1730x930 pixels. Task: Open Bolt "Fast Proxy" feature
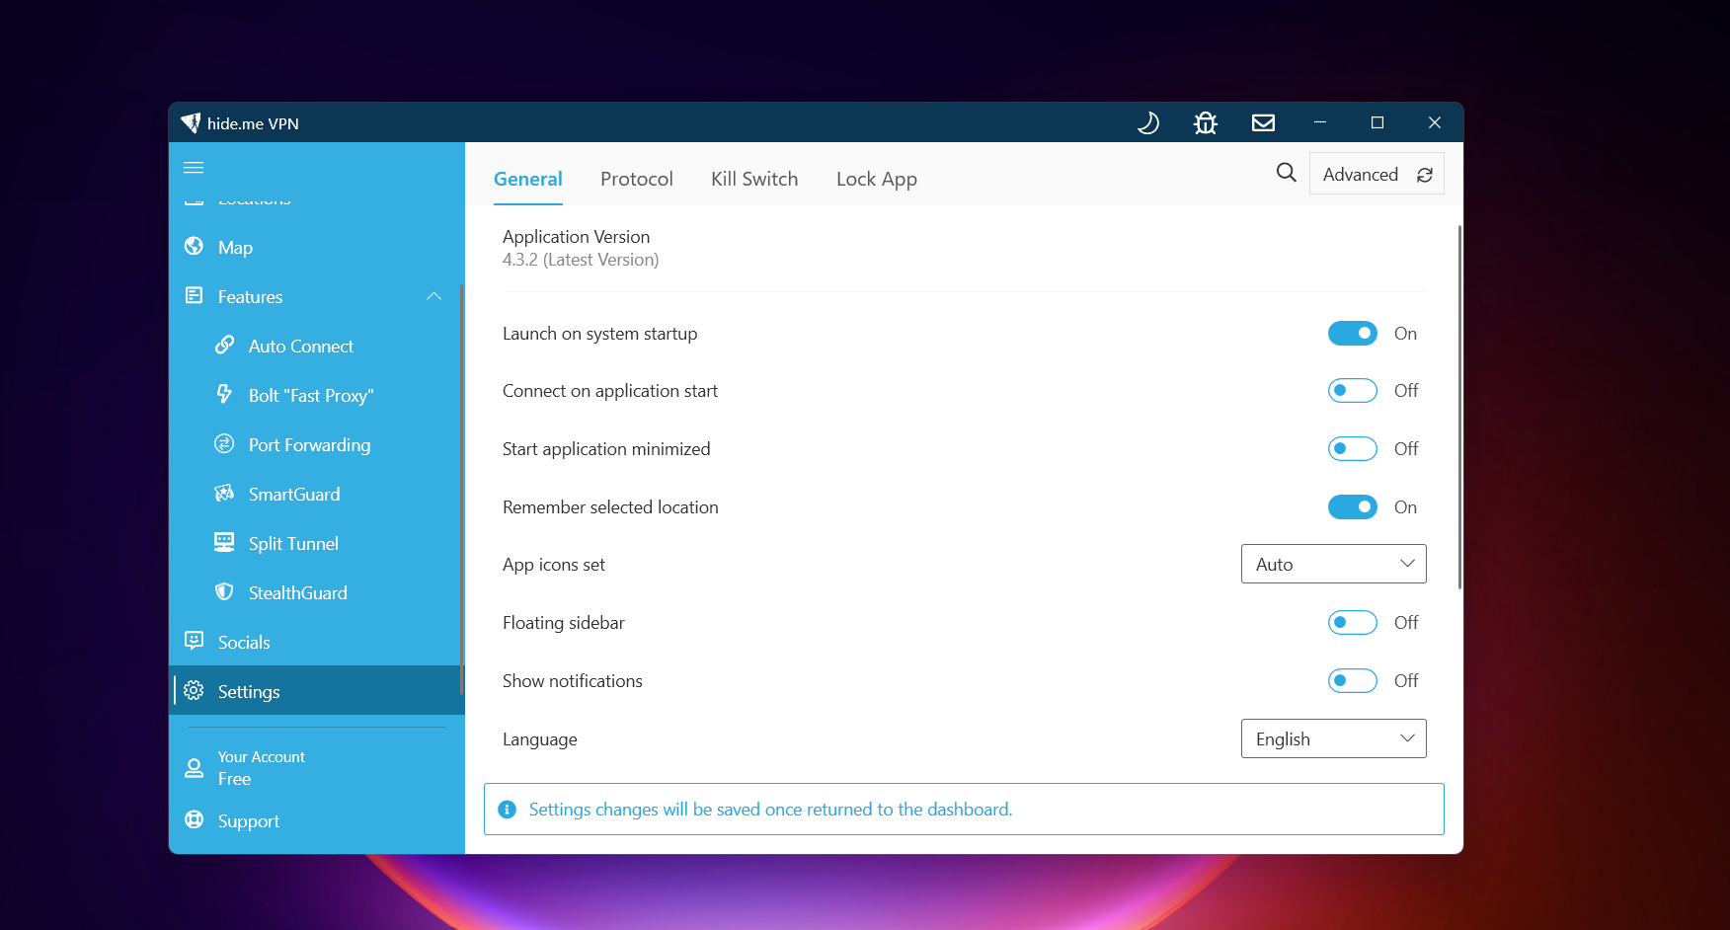click(316, 395)
